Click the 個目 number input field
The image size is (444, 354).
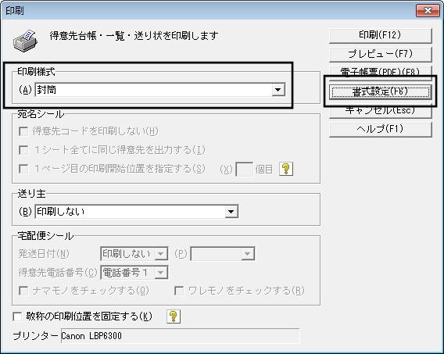(x=244, y=170)
